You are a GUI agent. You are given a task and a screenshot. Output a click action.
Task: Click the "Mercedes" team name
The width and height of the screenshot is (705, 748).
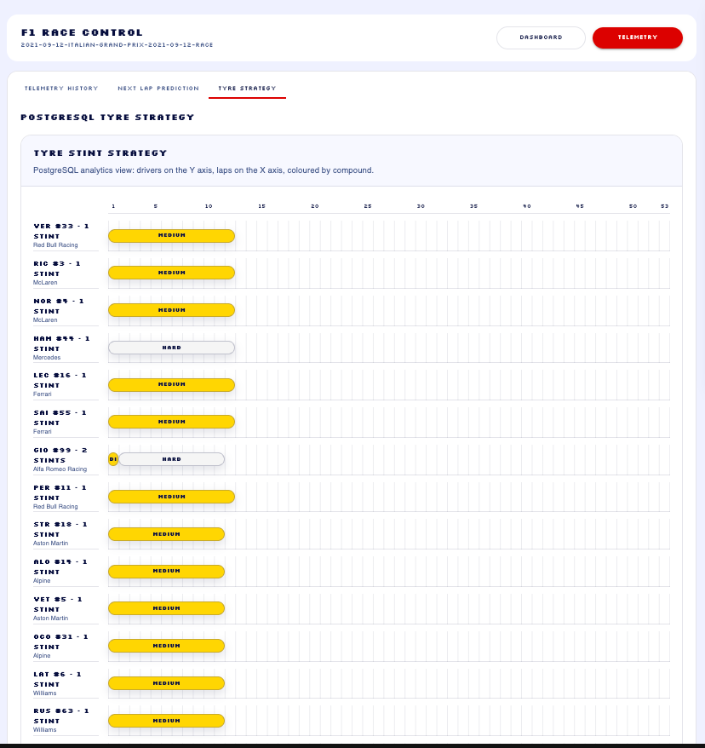pos(47,357)
